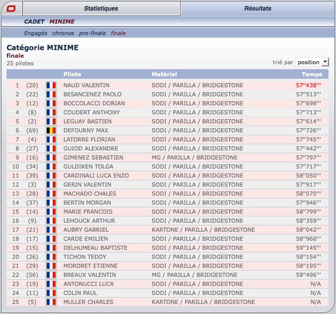This screenshot has height=314, width=336.
Task: Click the French flag next to BERTIN MORGAN
Action: coord(51,203)
